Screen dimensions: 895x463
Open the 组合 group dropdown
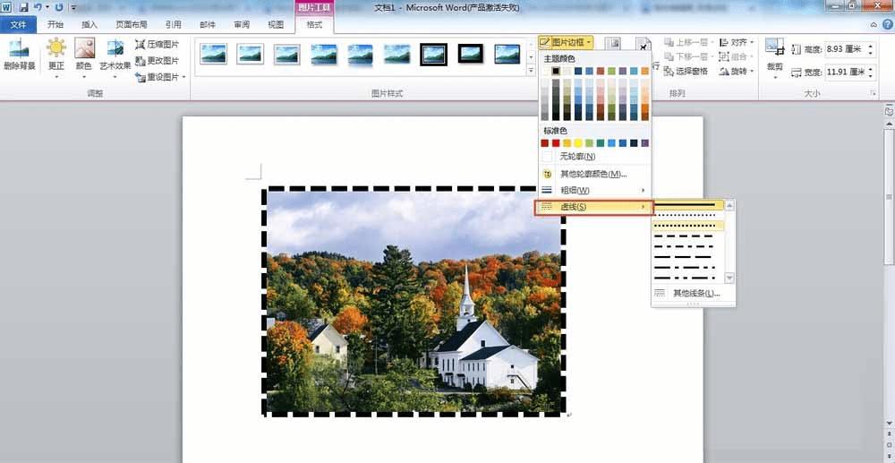[x=737, y=56]
